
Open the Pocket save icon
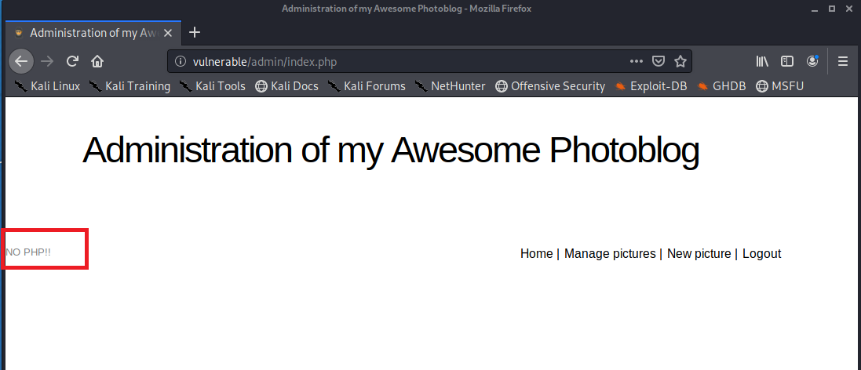pyautogui.click(x=659, y=61)
